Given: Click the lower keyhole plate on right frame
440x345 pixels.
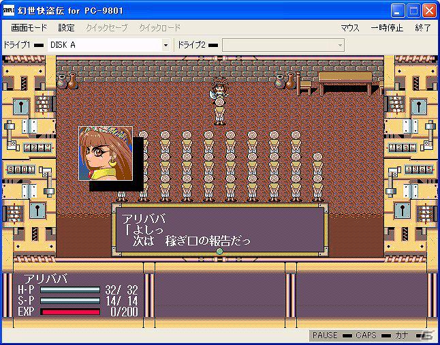Looking at the screenshot, I should 403,211.
